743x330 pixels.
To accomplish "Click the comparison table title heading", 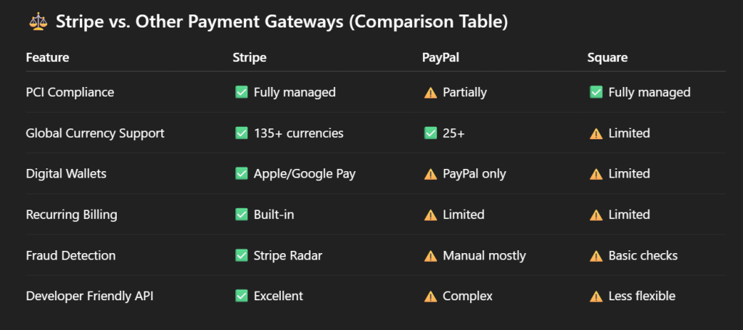I will [x=282, y=22].
